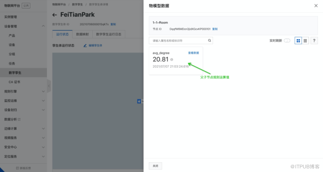Viewport: 323px width, 172px height.
Task: Expand the 定位服务 menu
Action: coord(43,156)
